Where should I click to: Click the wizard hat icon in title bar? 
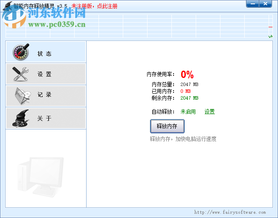(8, 6)
